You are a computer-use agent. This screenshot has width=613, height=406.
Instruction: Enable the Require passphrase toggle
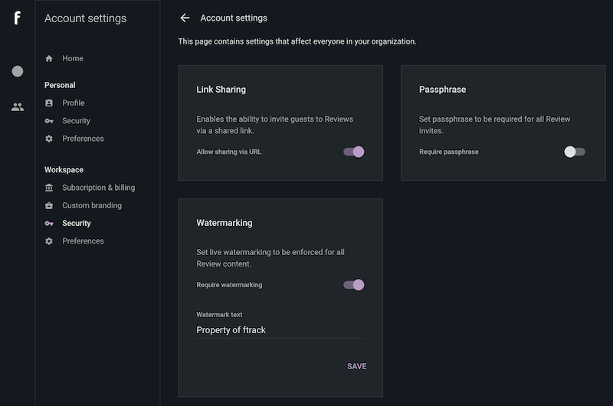pyautogui.click(x=574, y=152)
